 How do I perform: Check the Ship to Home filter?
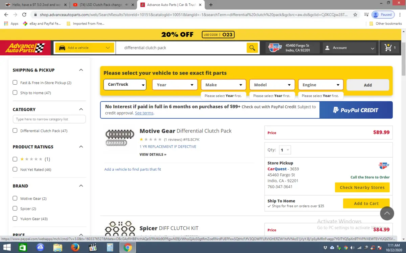pos(15,92)
